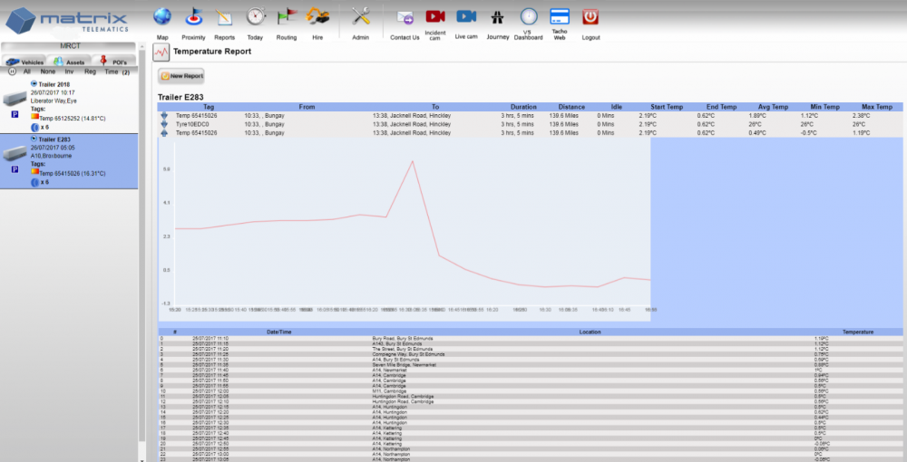Open the Incident cam icon
Image resolution: width=907 pixels, height=462 pixels.
(x=435, y=16)
